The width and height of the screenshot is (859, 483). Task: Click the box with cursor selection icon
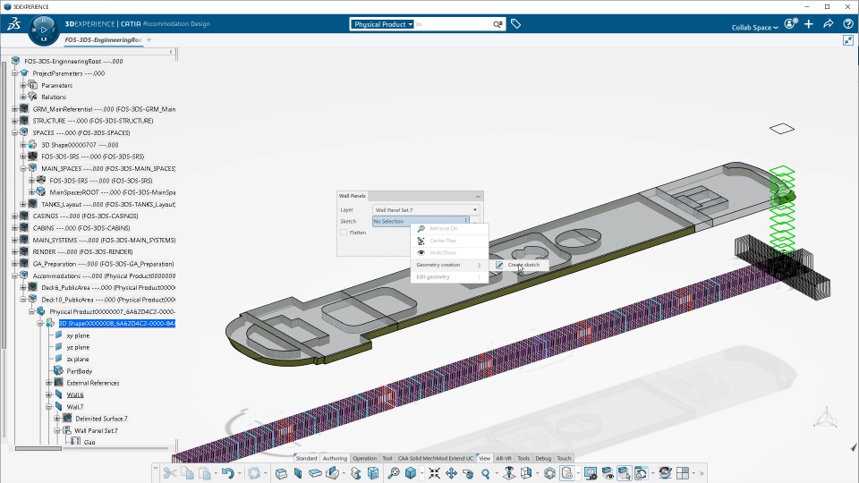pos(625,473)
